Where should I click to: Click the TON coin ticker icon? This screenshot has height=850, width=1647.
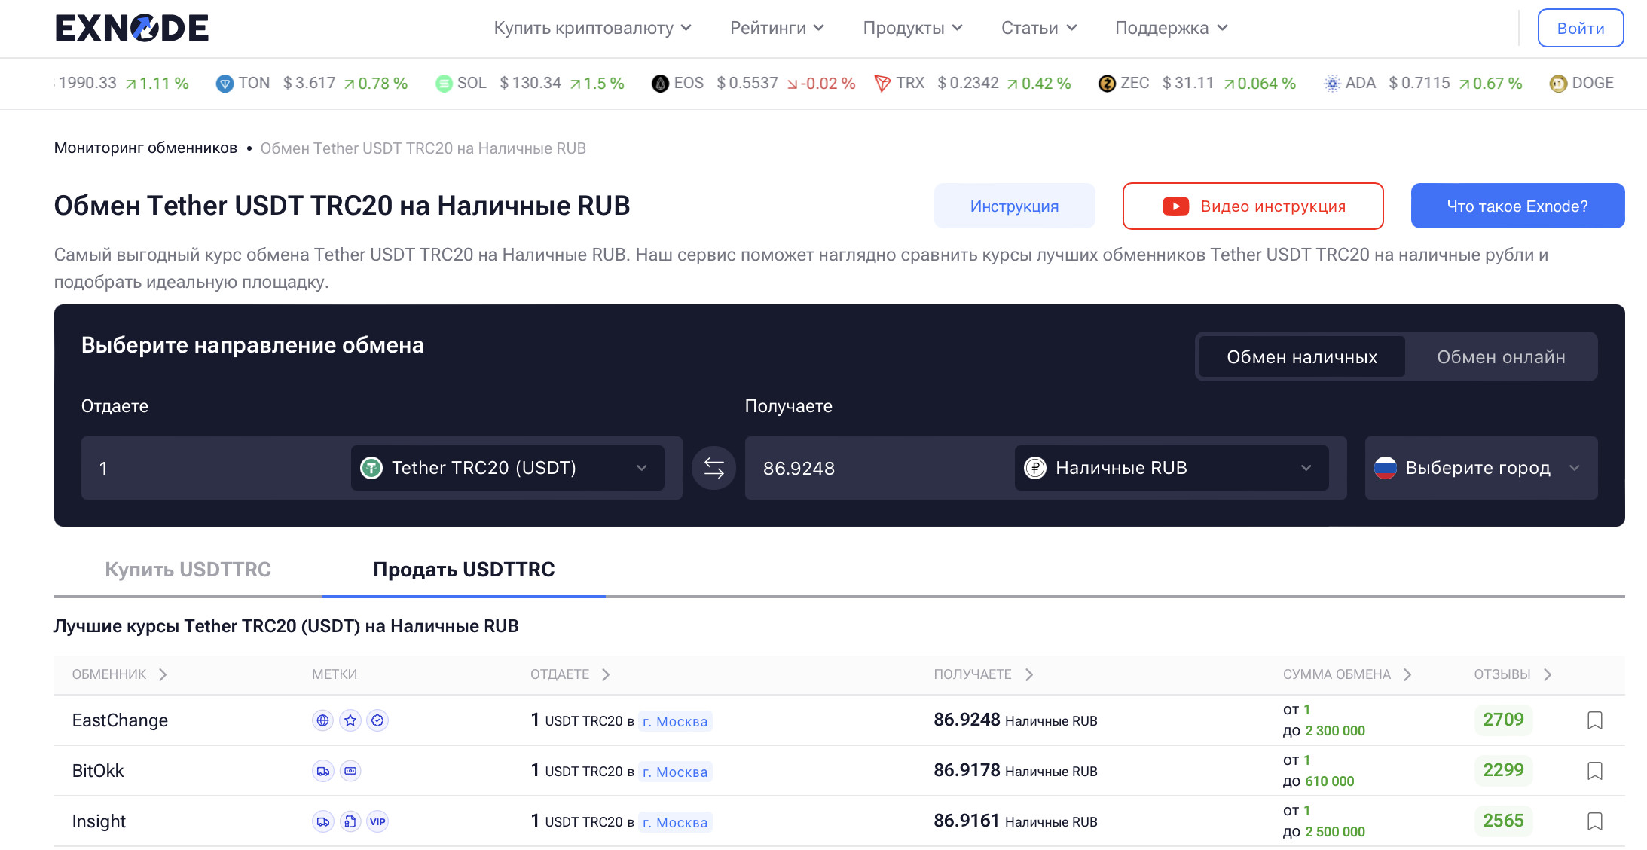click(x=225, y=84)
